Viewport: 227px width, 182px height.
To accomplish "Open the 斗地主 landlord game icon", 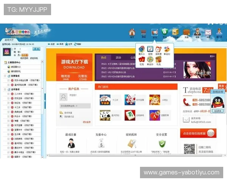I will (x=155, y=100).
